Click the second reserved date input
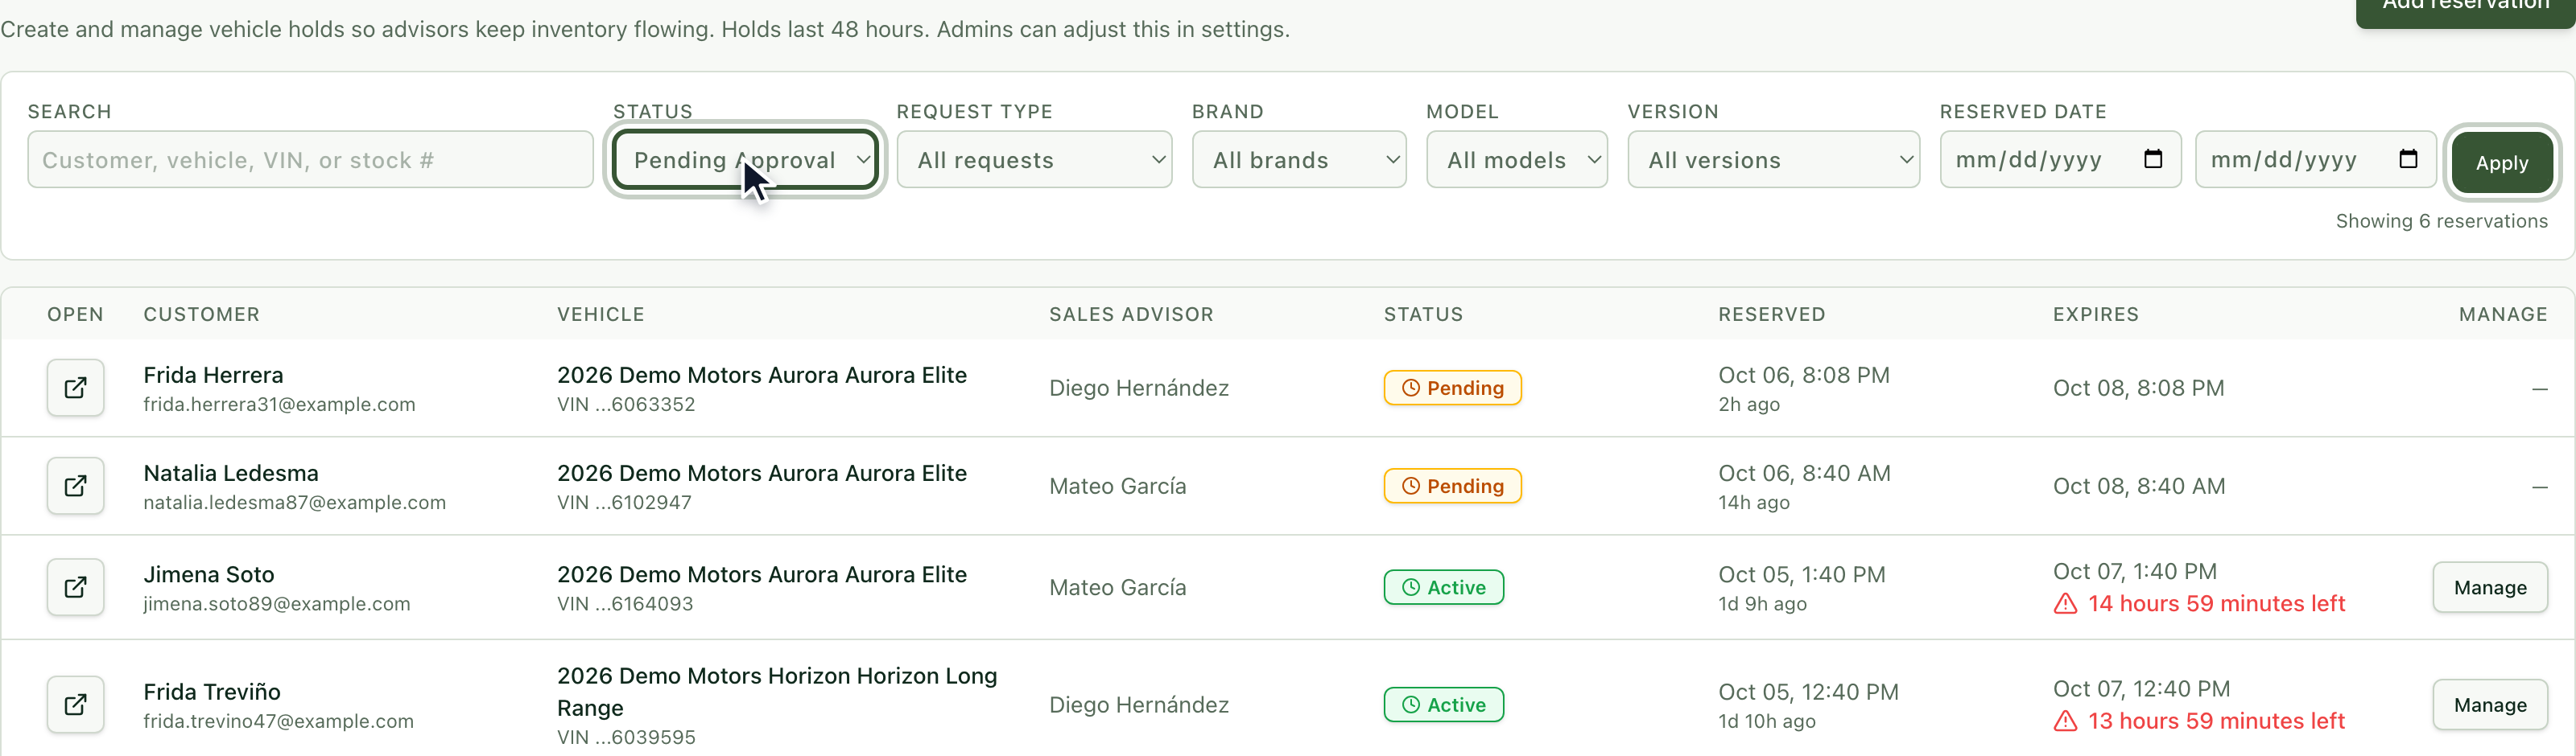Screen dimensions: 2576x756 (x=2315, y=160)
